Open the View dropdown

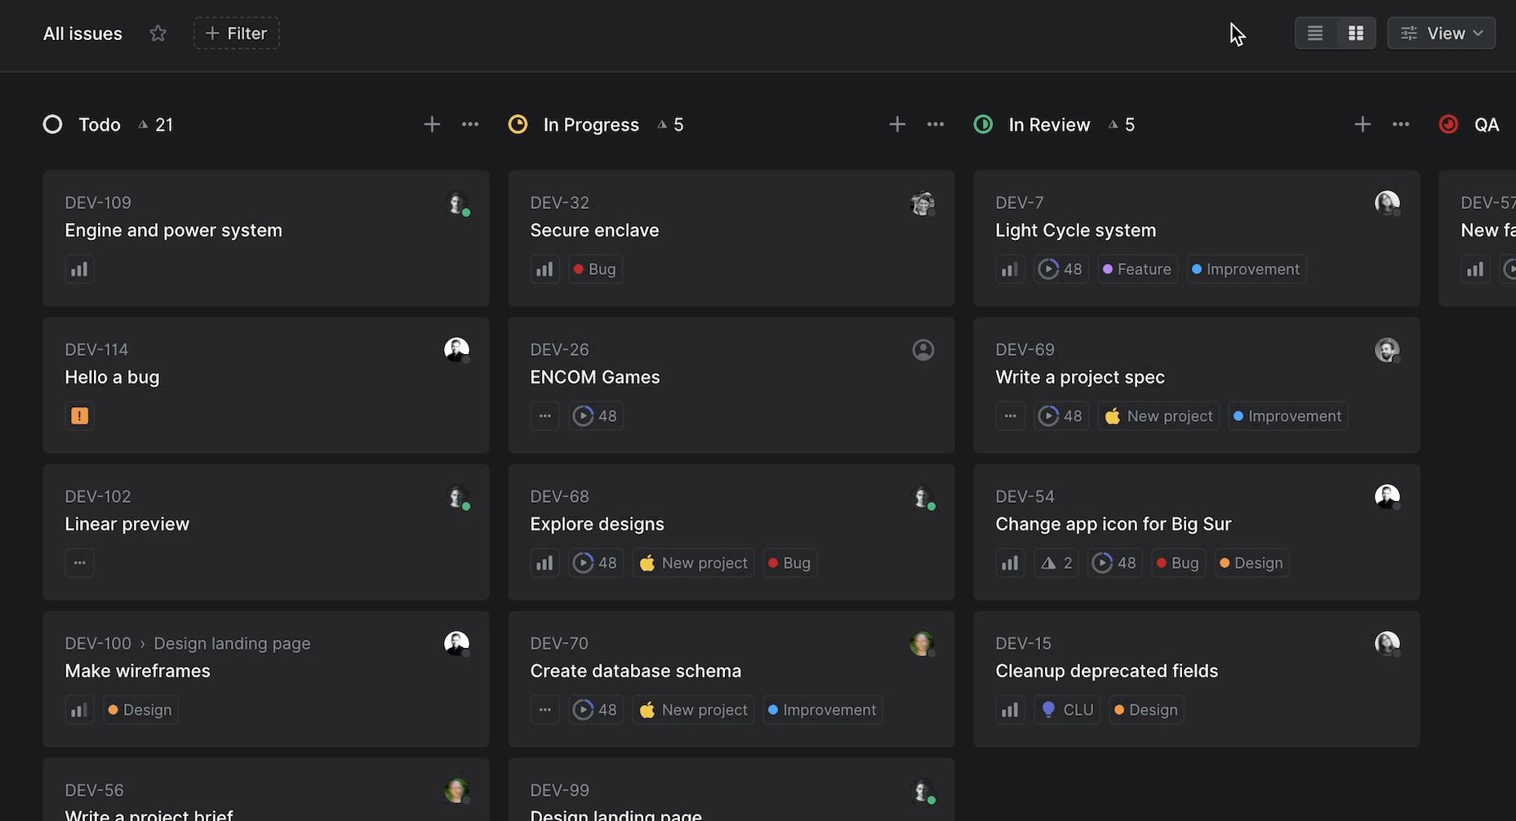tap(1442, 33)
